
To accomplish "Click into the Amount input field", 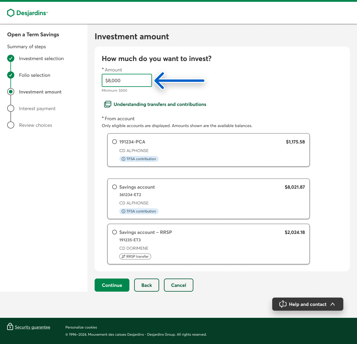I will pos(127,80).
